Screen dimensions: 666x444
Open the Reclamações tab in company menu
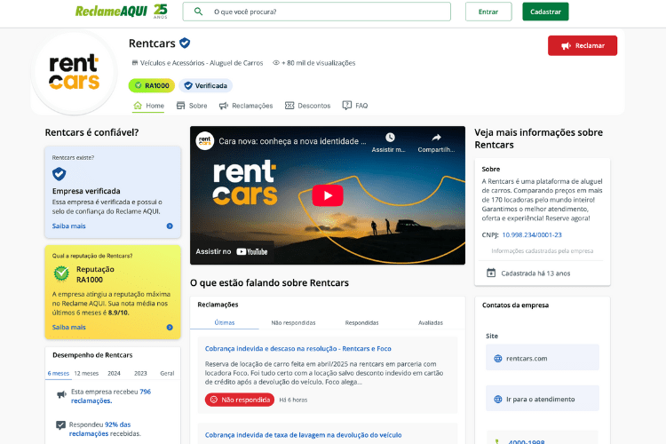[246, 106]
